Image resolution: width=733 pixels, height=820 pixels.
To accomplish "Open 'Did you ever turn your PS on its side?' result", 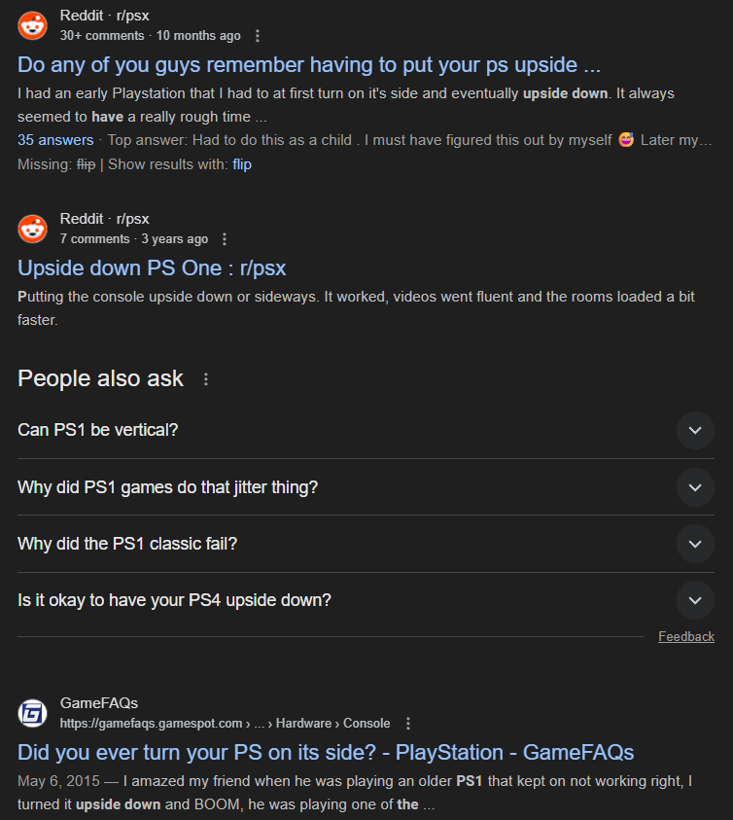I will pos(326,753).
